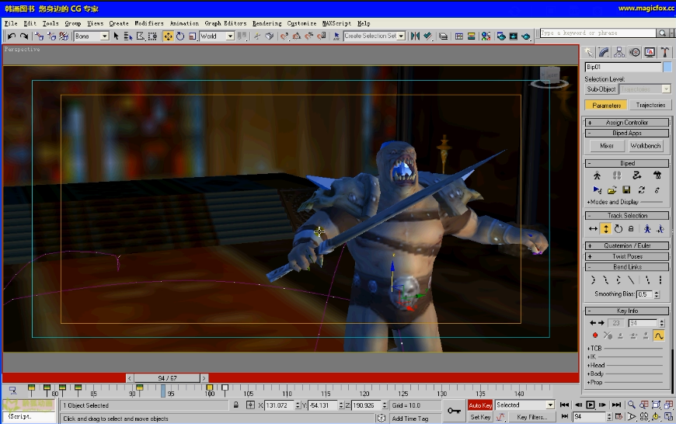Click the Mirror tool icon
The height and width of the screenshot is (424, 676).
pyautogui.click(x=415, y=36)
